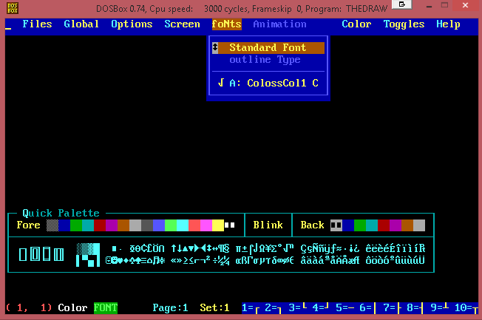
Task: Open the Help menu
Action: coord(448,24)
